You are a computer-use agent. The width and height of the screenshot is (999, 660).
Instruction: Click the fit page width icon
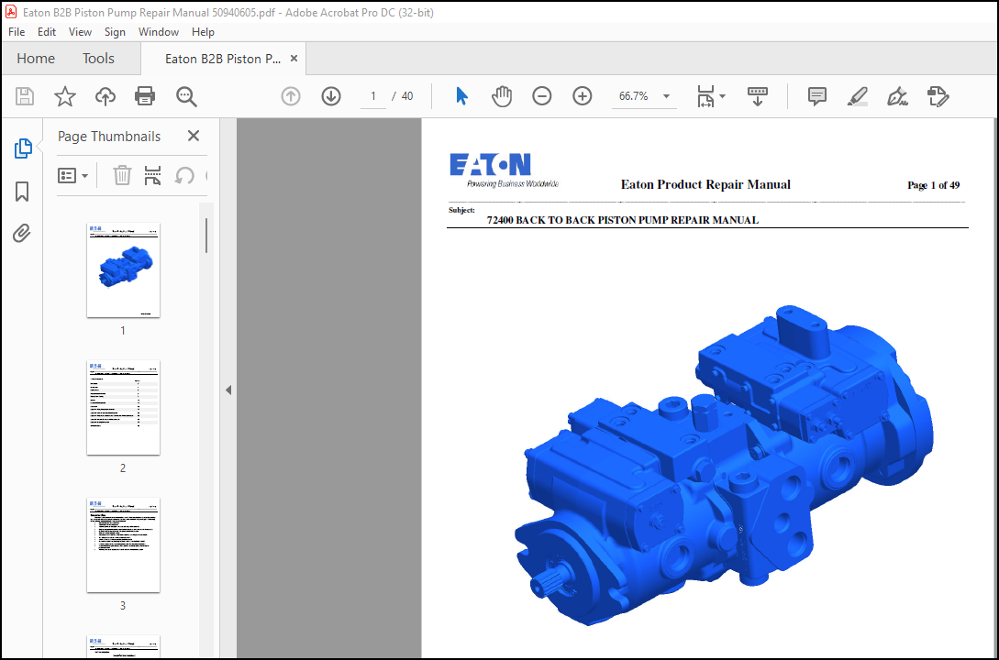click(705, 96)
